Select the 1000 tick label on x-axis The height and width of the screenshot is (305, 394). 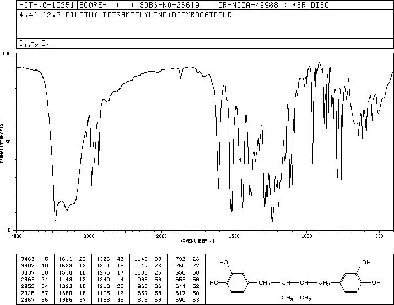click(x=306, y=236)
